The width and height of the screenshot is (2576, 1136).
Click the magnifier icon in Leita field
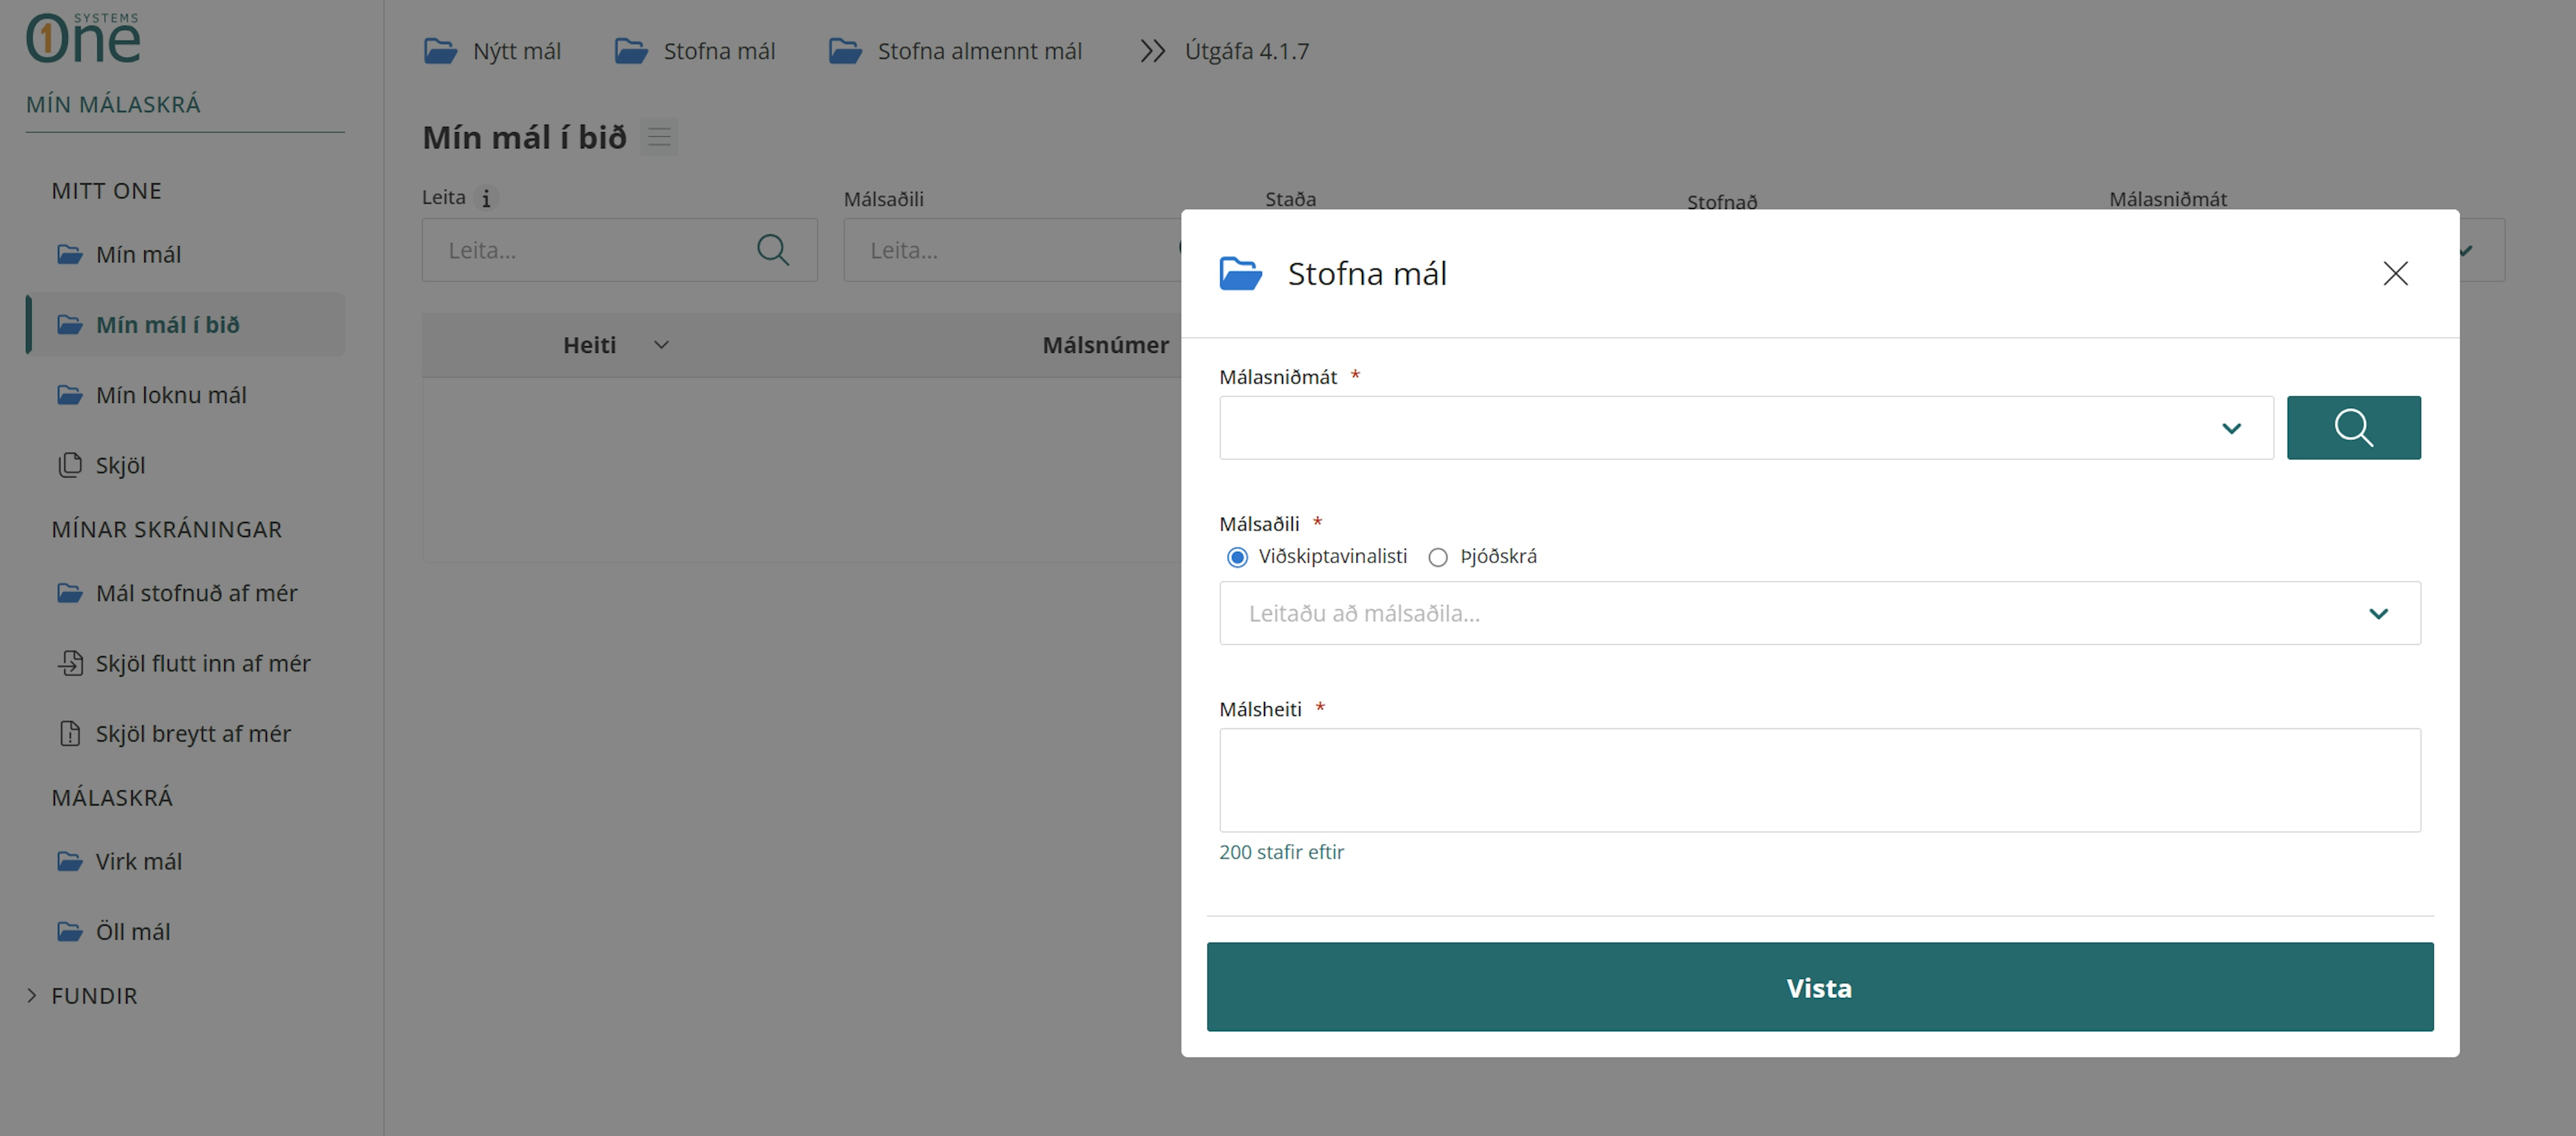[x=772, y=250]
